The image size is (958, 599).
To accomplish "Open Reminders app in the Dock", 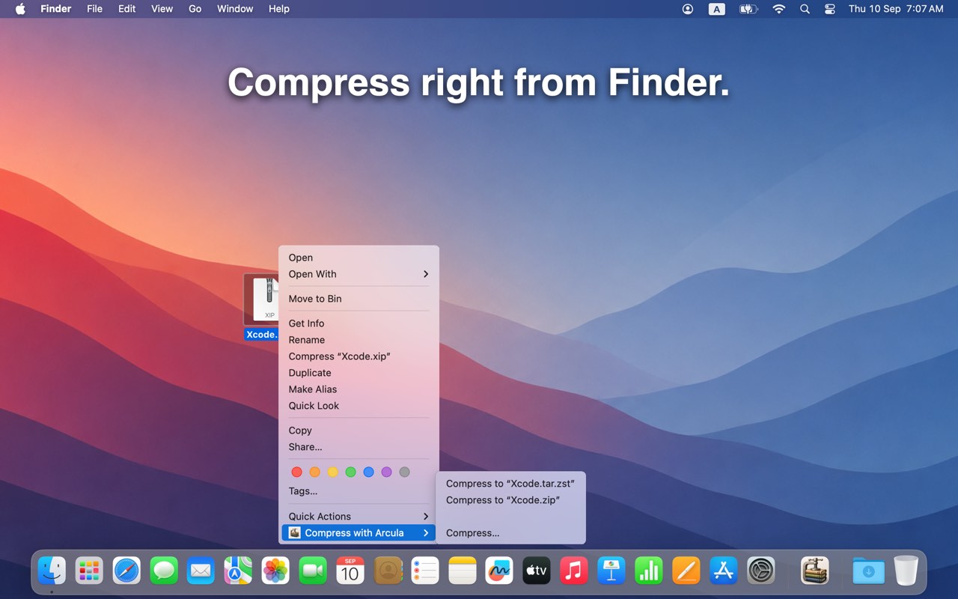I will coord(425,571).
